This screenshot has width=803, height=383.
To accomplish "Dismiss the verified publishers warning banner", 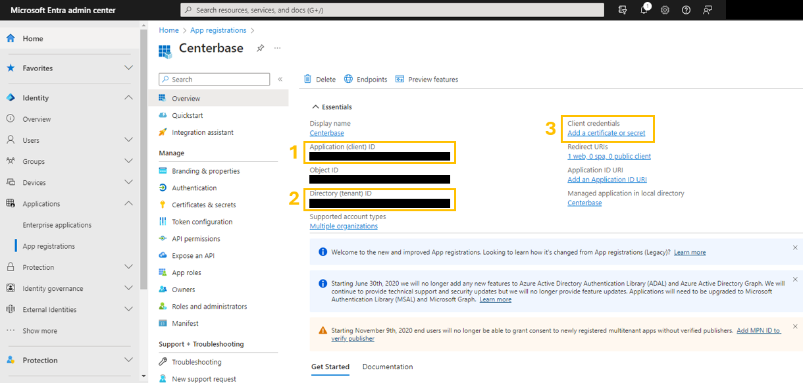I will coord(795,326).
